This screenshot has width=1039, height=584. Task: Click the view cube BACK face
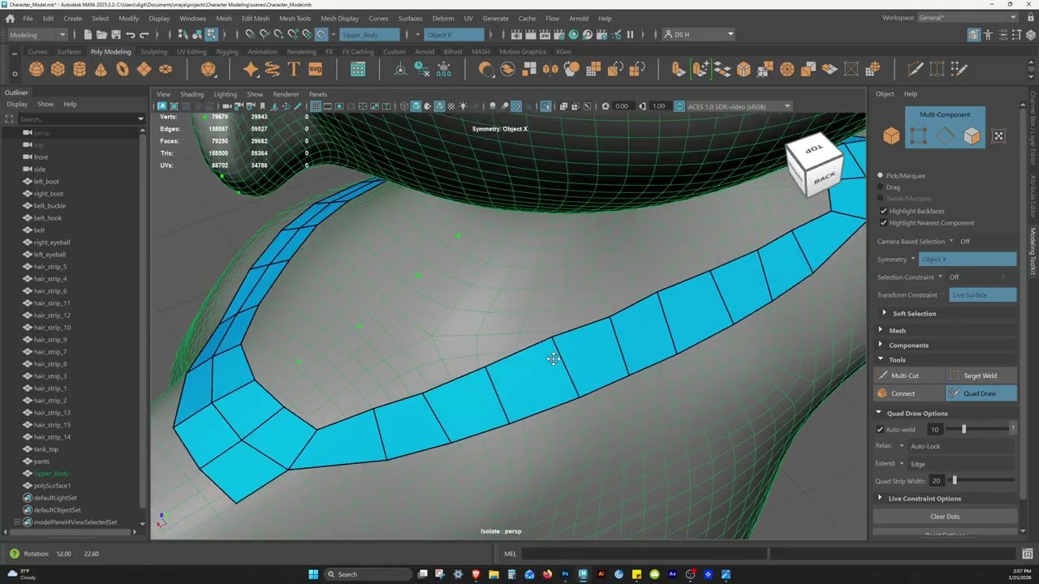[824, 178]
